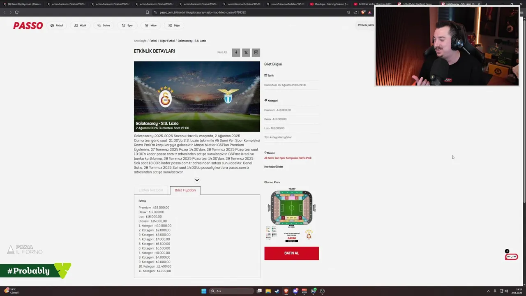Open Brave browser taskbar icon
The width and height of the screenshot is (526, 296).
point(286,291)
